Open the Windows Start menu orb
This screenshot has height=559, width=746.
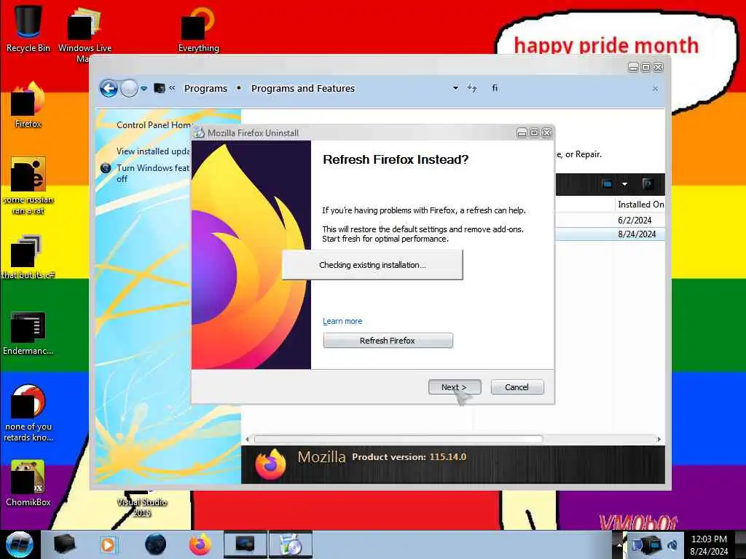pyautogui.click(x=20, y=544)
